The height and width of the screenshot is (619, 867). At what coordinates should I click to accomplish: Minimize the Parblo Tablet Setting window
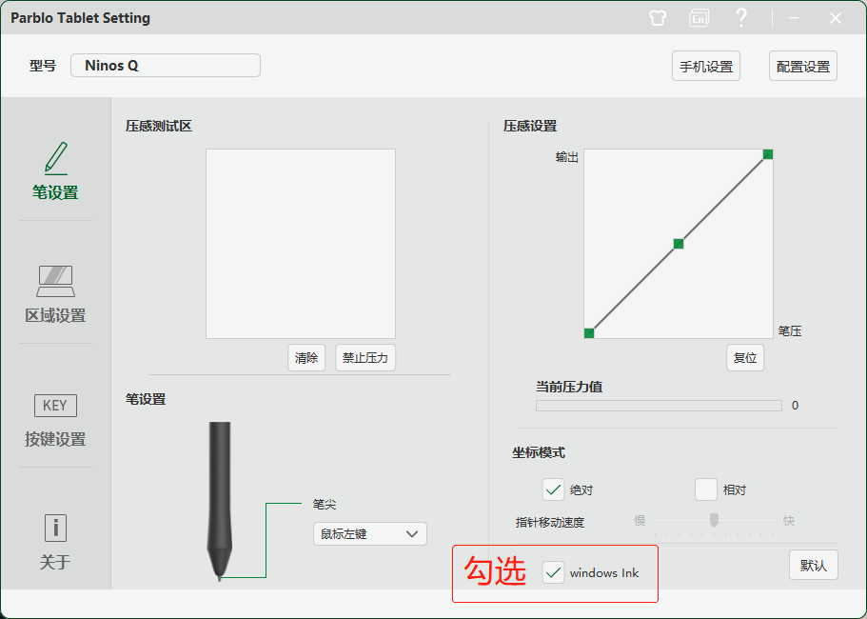point(794,18)
